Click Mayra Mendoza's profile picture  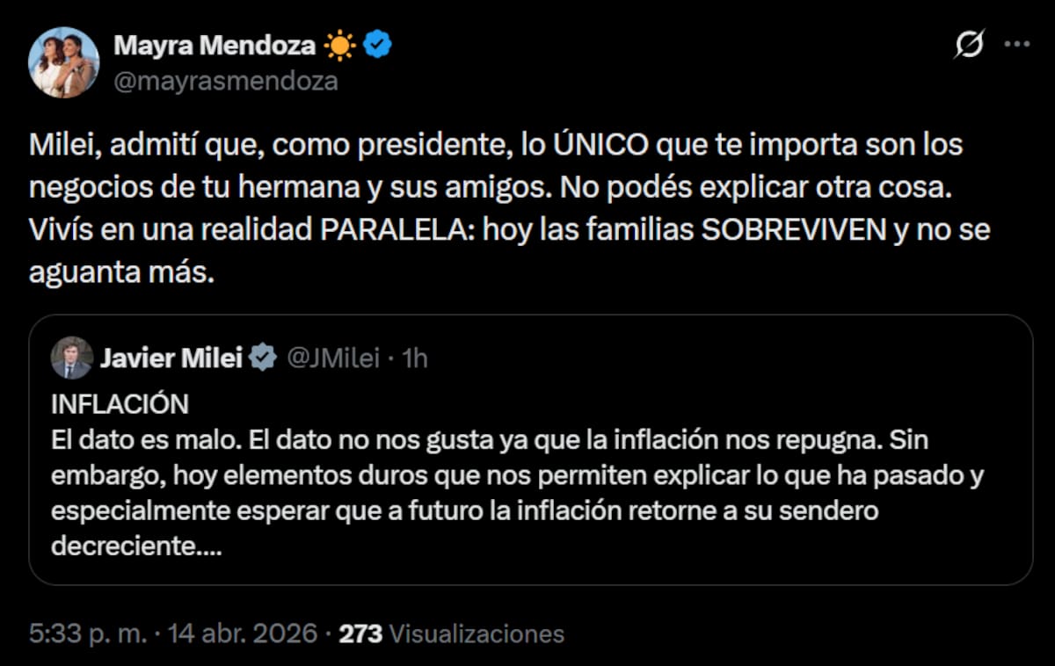(x=63, y=62)
